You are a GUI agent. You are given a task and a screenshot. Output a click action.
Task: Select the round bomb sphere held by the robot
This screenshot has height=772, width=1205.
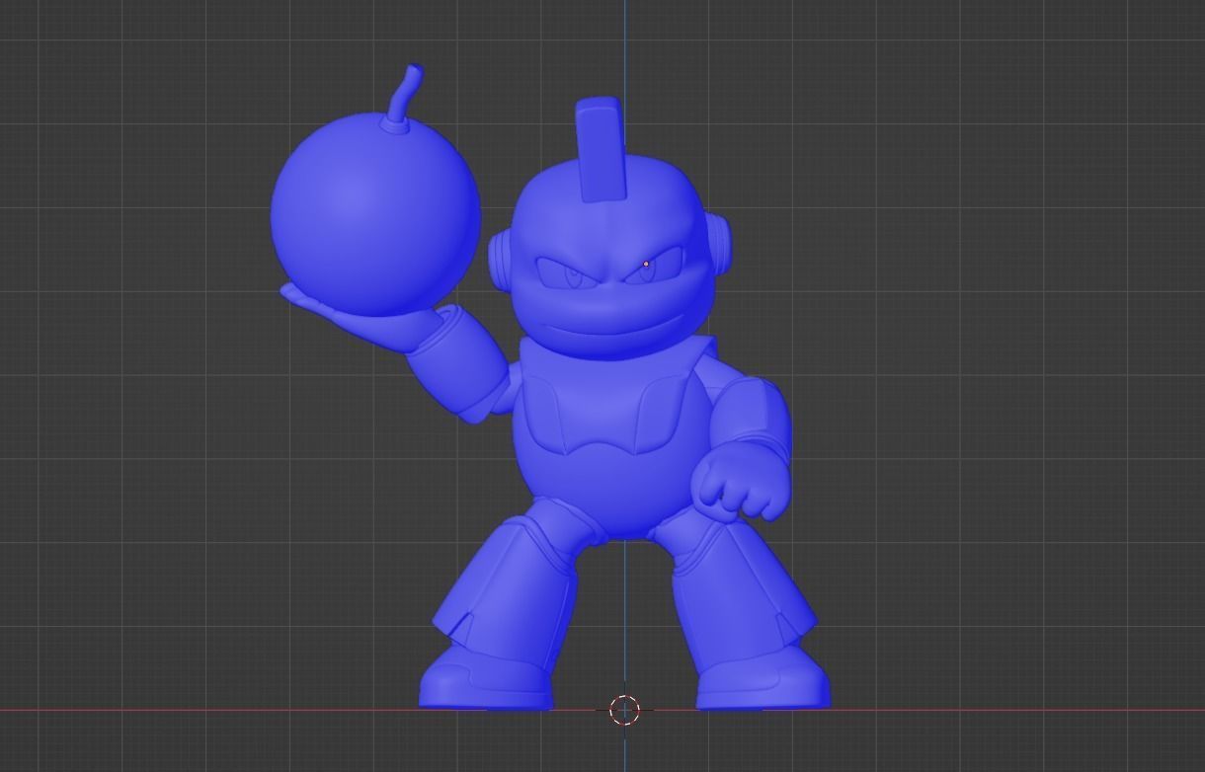click(375, 213)
